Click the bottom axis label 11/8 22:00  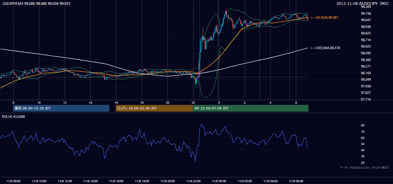click(193, 181)
